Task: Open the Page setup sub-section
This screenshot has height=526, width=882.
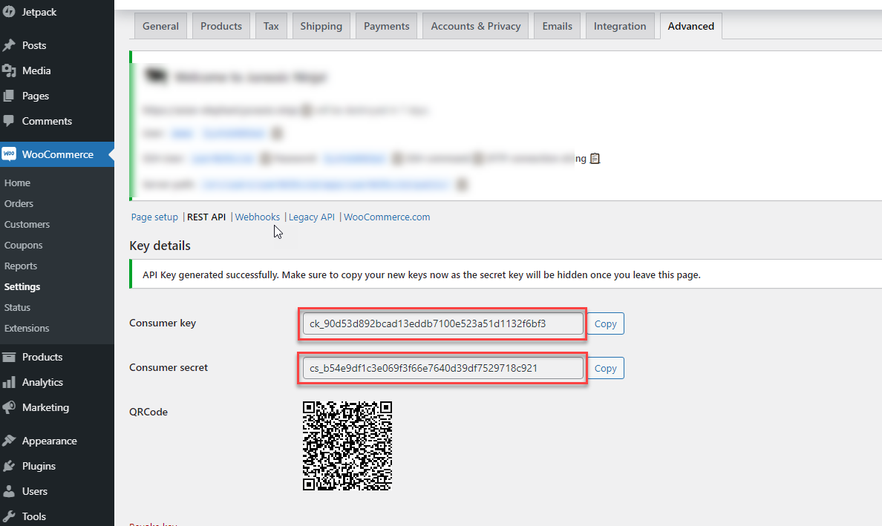Action: click(154, 217)
